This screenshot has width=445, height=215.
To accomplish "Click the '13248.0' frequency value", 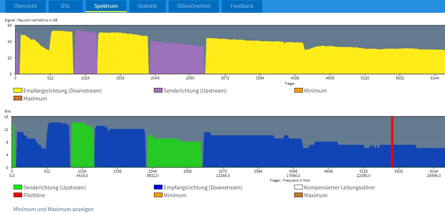I will pos(222,175).
